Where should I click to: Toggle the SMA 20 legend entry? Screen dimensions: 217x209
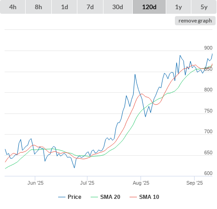click(110, 197)
